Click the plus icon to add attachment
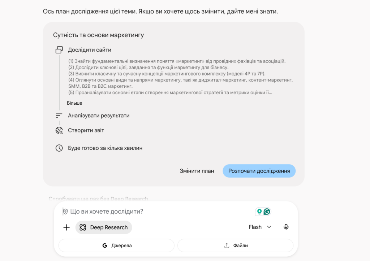370x261 pixels. point(66,227)
